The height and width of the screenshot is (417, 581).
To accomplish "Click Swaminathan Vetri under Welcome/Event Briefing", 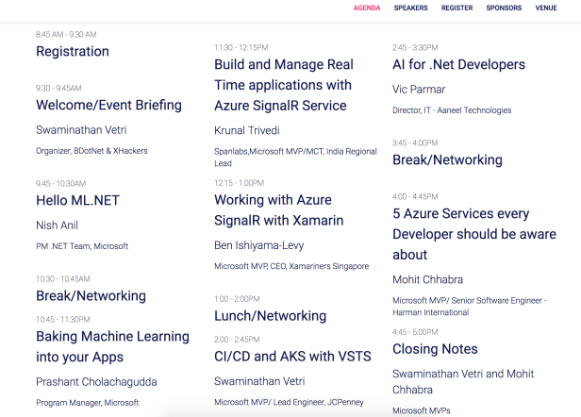I will pyautogui.click(x=81, y=130).
